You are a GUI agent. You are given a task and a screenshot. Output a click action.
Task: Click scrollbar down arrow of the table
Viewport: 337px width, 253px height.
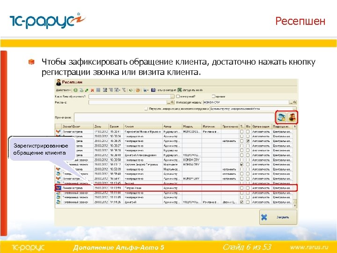pos(295,206)
